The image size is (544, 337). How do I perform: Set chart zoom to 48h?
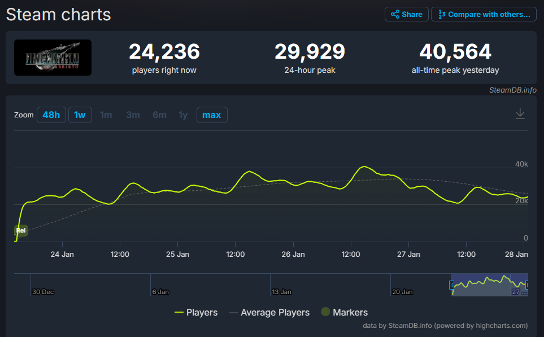point(51,115)
